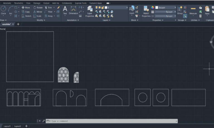Screen dimensions: 214x128
Task: Expand the Annotation panel dropdown
Action: coord(73,20)
